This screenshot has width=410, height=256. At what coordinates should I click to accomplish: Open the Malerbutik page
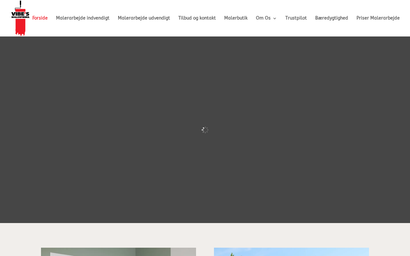point(236,18)
